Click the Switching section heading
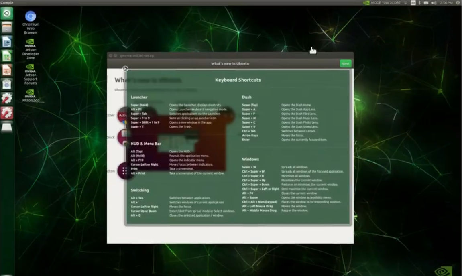 [140, 190]
